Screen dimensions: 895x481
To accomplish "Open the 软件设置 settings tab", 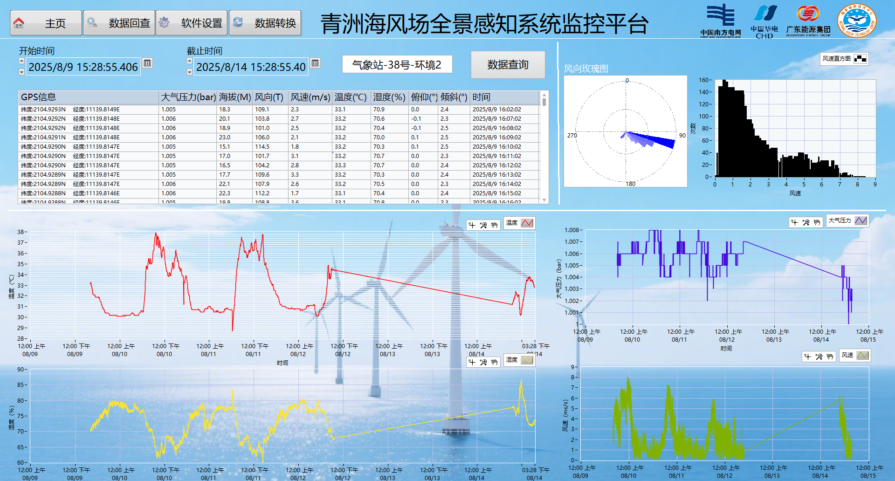I will pyautogui.click(x=192, y=23).
